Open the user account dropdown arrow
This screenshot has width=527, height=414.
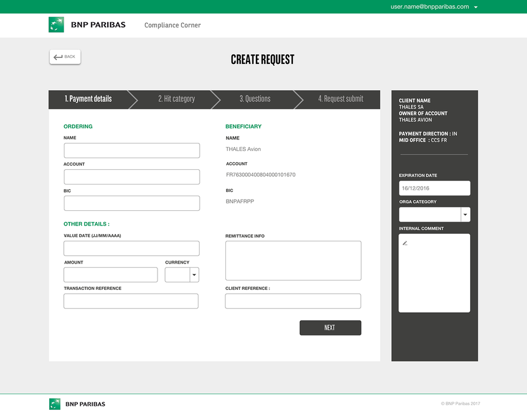coord(475,7)
